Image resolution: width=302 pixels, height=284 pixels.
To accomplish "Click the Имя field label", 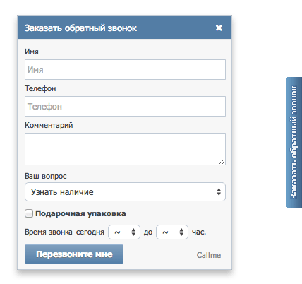I will (x=32, y=52).
